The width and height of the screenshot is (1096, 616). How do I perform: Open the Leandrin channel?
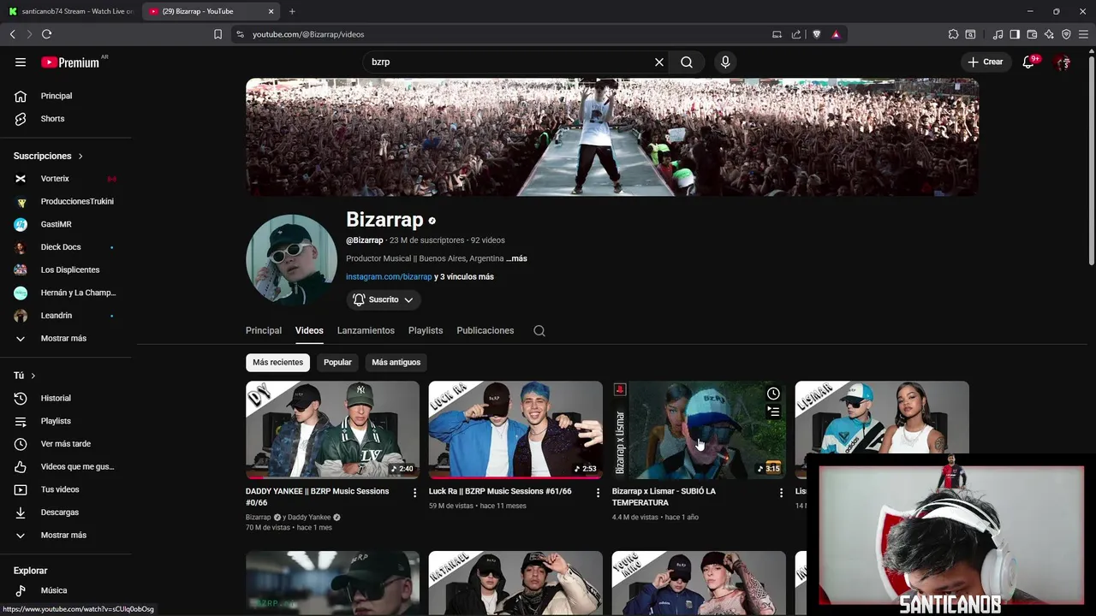[x=67, y=316]
